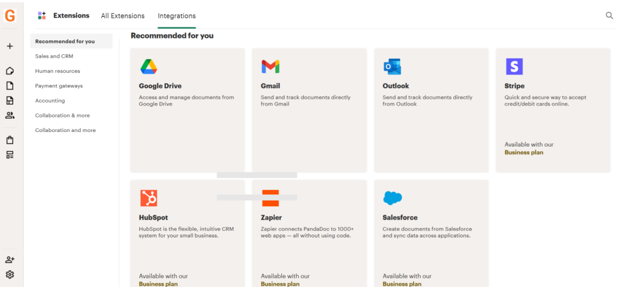Click the Outlook card title

(396, 86)
